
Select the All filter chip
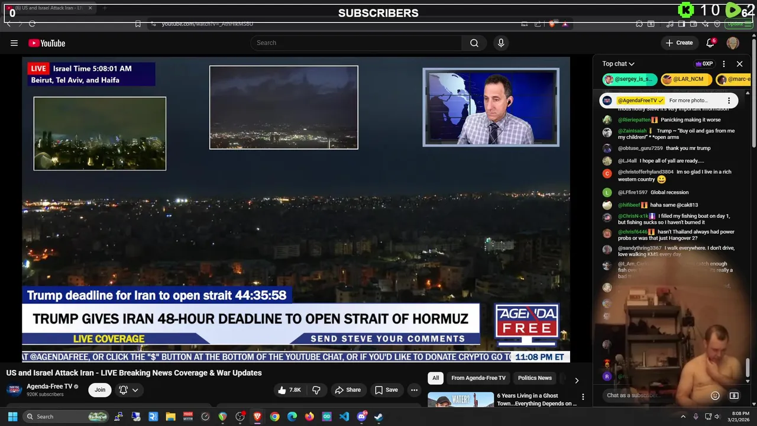click(x=435, y=378)
